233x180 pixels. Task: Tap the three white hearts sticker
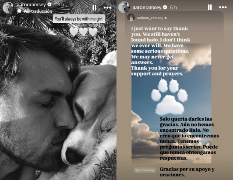point(83,32)
